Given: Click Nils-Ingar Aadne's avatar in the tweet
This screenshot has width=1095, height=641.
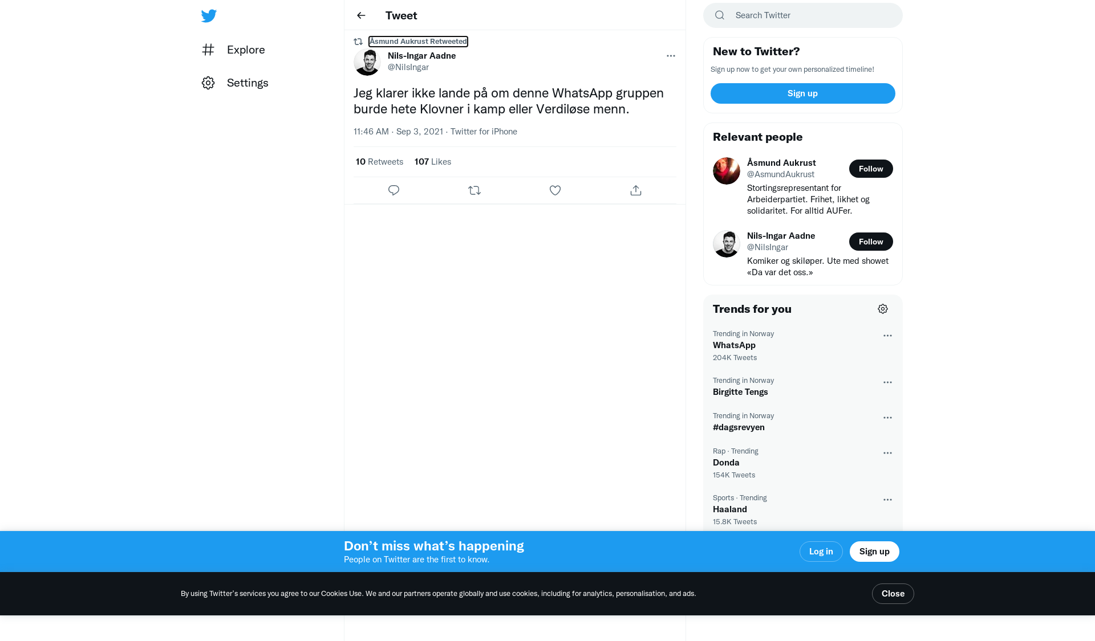Looking at the screenshot, I should (367, 62).
